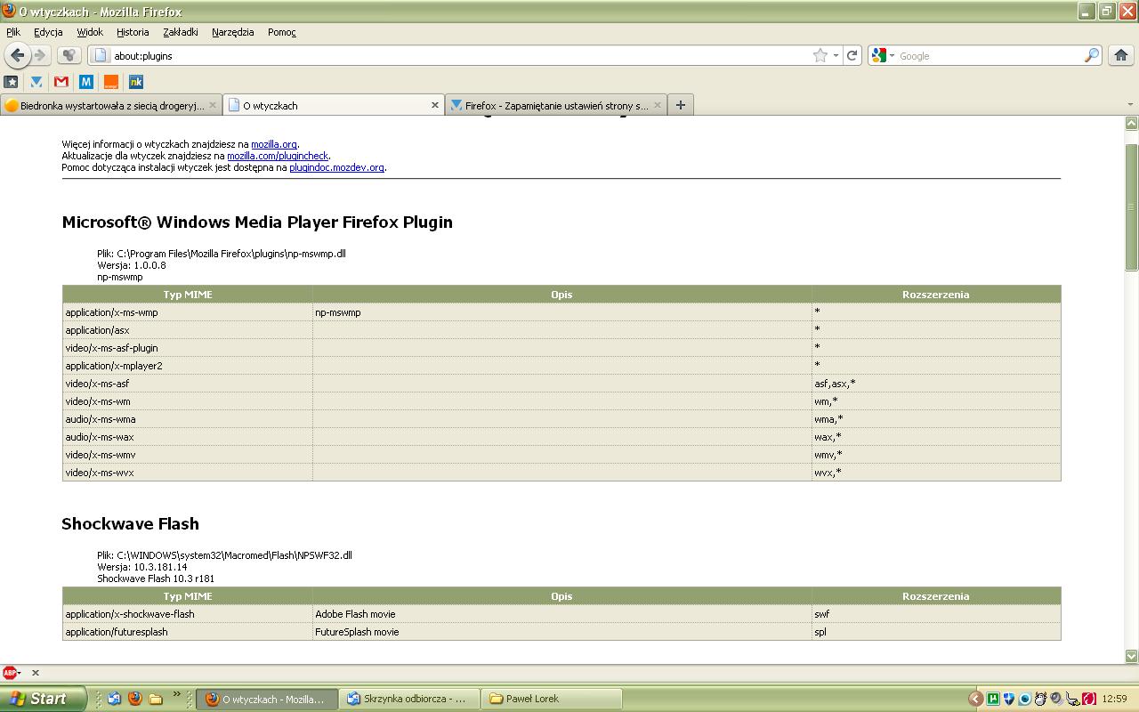Launch Outlook Express from Quick Launch
Screen dimensions: 1139x712
(x=114, y=699)
